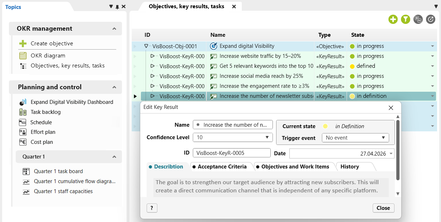Sort by the State column header
Image resolution: width=441 pixels, height=222 pixels.
pos(358,35)
